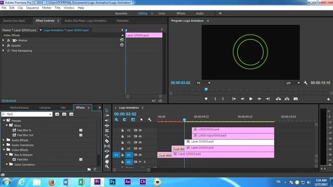
Task: Open the Sequence menu
Action: 32,8
